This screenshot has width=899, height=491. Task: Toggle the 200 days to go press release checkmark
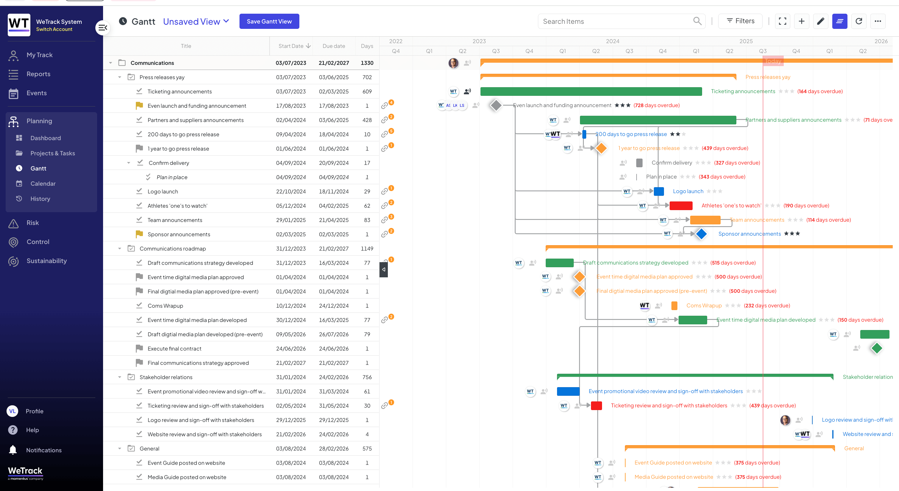[139, 134]
